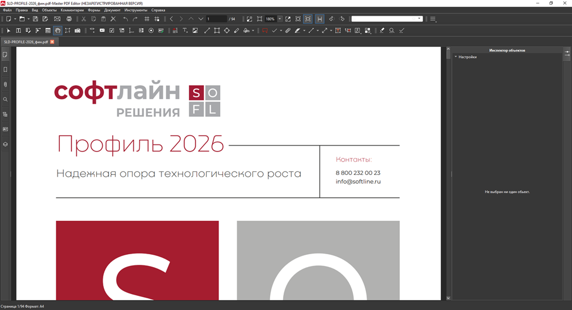The image size is (572, 310).
Task: Select the Line drawing tool
Action: (x=207, y=31)
